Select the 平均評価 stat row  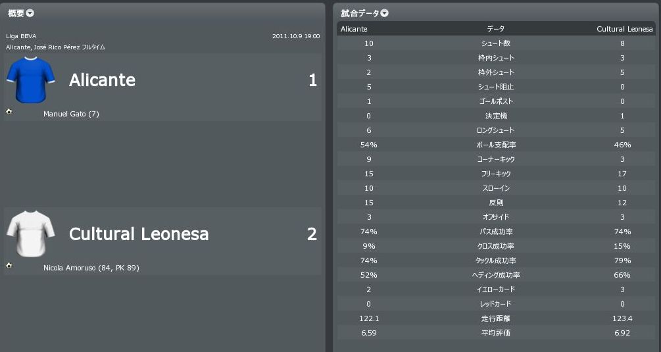point(495,333)
